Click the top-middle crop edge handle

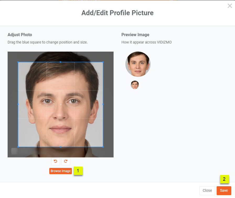click(x=61, y=62)
